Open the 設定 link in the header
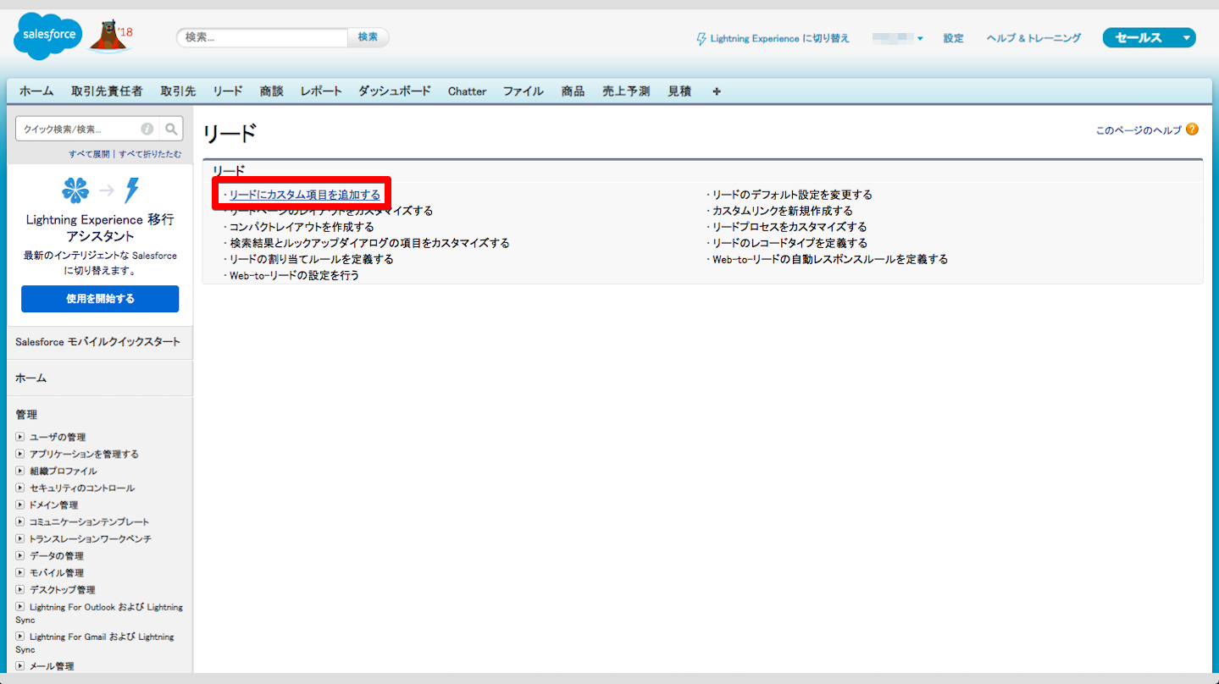 tap(954, 39)
